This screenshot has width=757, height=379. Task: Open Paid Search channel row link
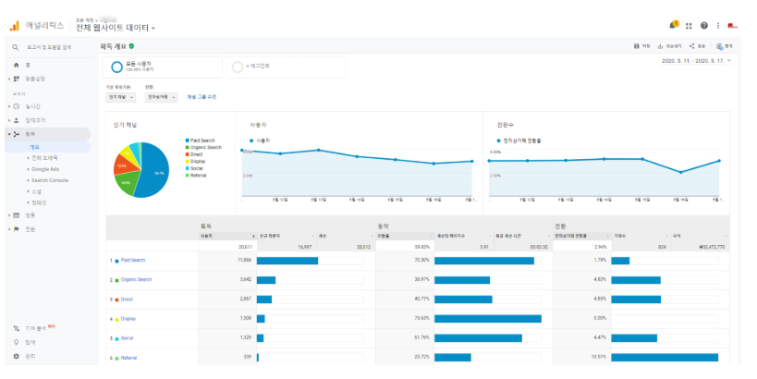133,261
